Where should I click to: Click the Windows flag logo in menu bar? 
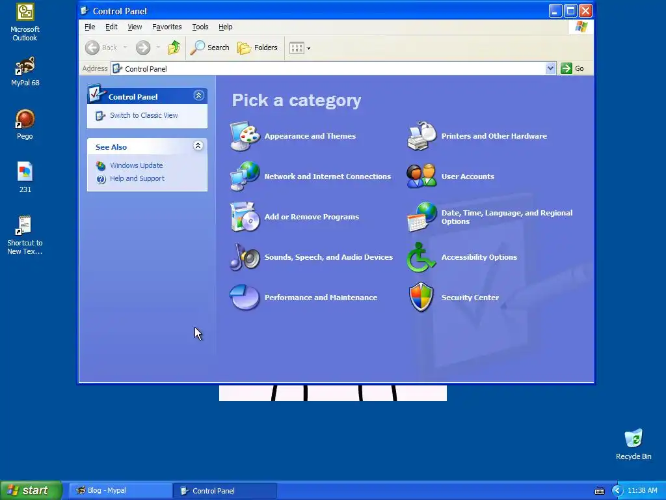581,27
